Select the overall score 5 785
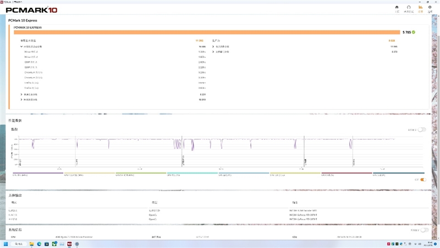This screenshot has height=248, width=440. 406,33
